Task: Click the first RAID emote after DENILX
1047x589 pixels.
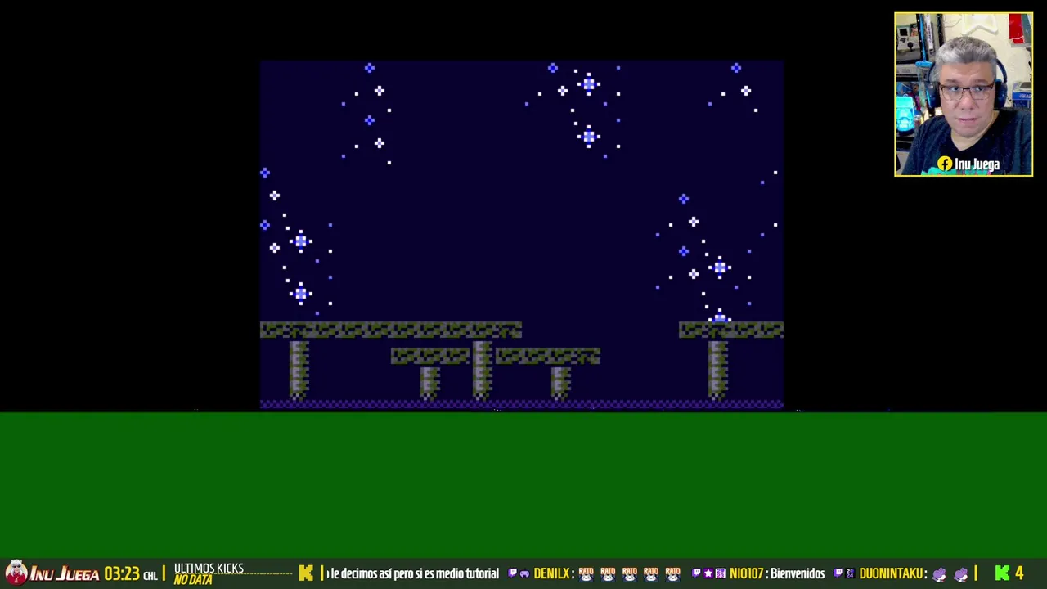Action: (586, 573)
